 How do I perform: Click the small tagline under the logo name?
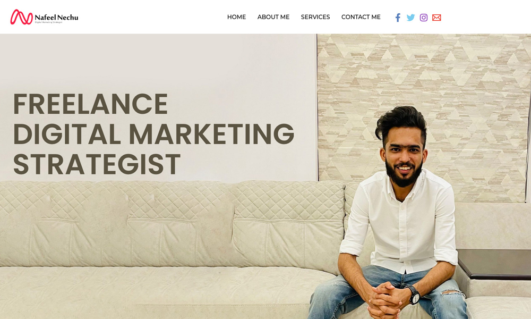coord(48,22)
